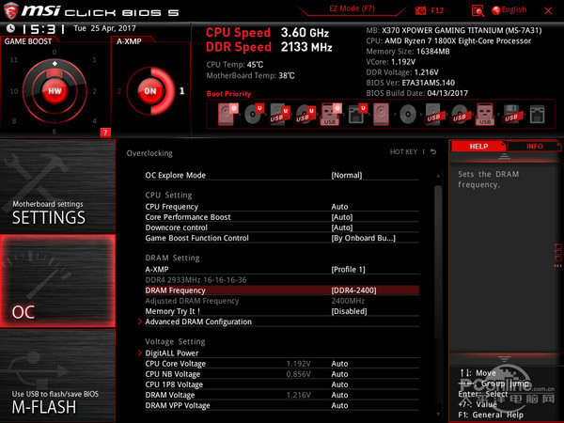
Task: Click the English language label
Action: coord(514,9)
